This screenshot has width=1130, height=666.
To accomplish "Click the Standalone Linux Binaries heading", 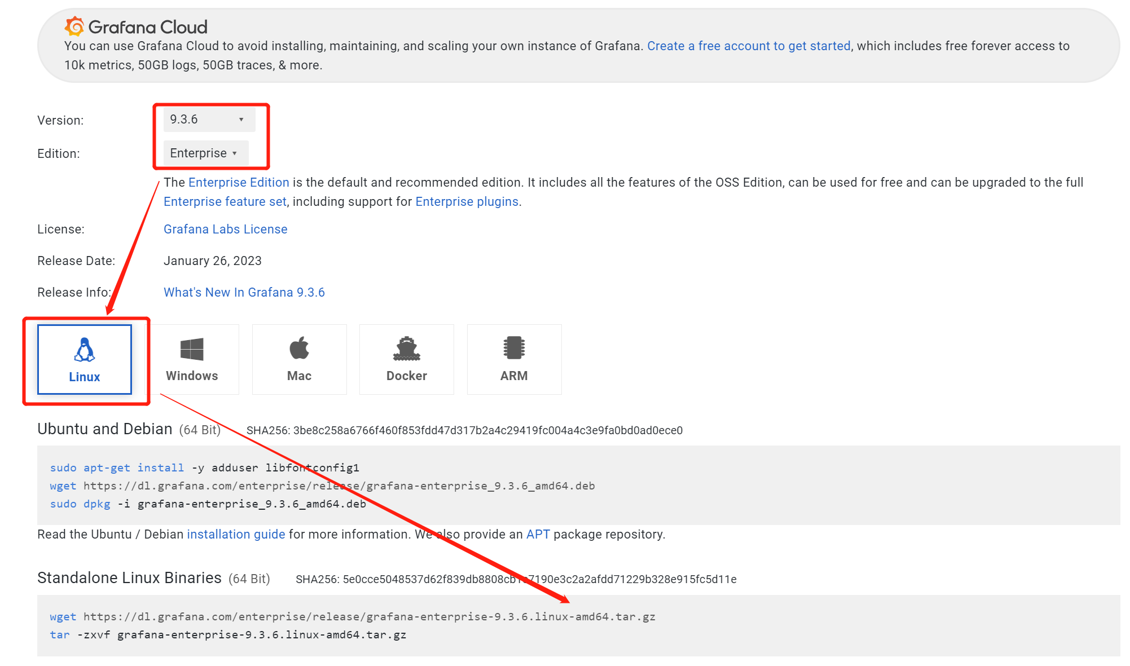I will [129, 578].
